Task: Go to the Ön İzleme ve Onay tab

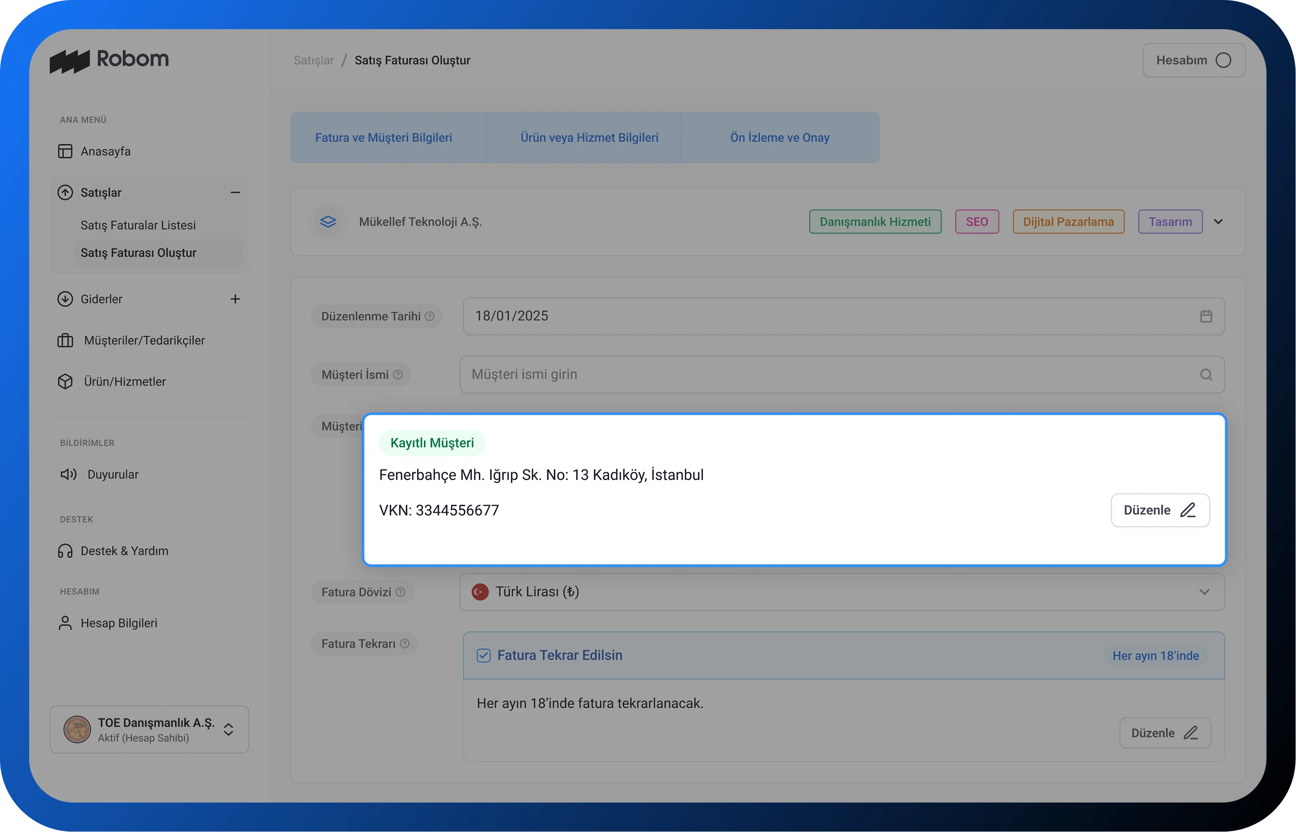Action: tap(780, 138)
